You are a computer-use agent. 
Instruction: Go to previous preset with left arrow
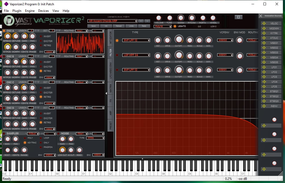[141, 21]
